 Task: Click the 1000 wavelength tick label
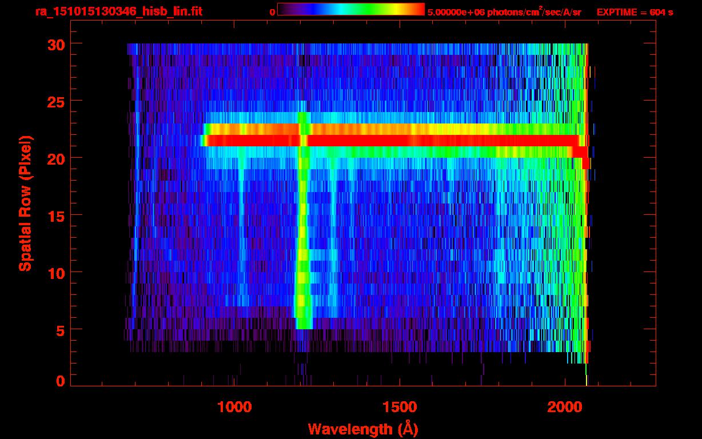pos(234,407)
